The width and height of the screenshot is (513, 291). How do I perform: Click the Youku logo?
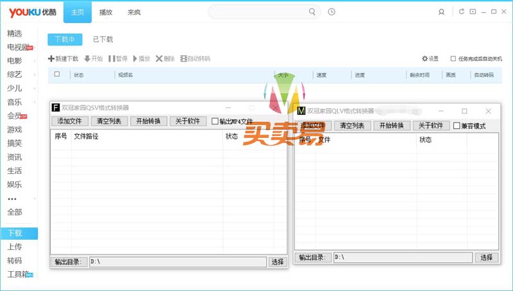point(33,12)
